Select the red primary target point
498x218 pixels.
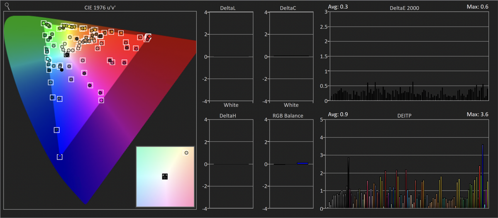(148, 37)
